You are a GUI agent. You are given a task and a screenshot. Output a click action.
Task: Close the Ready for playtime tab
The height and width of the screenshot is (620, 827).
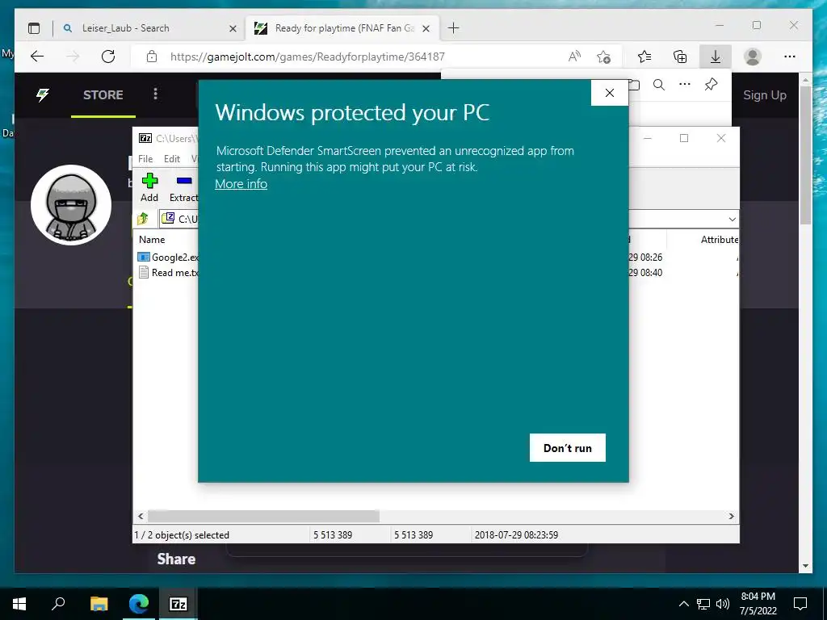click(x=426, y=28)
